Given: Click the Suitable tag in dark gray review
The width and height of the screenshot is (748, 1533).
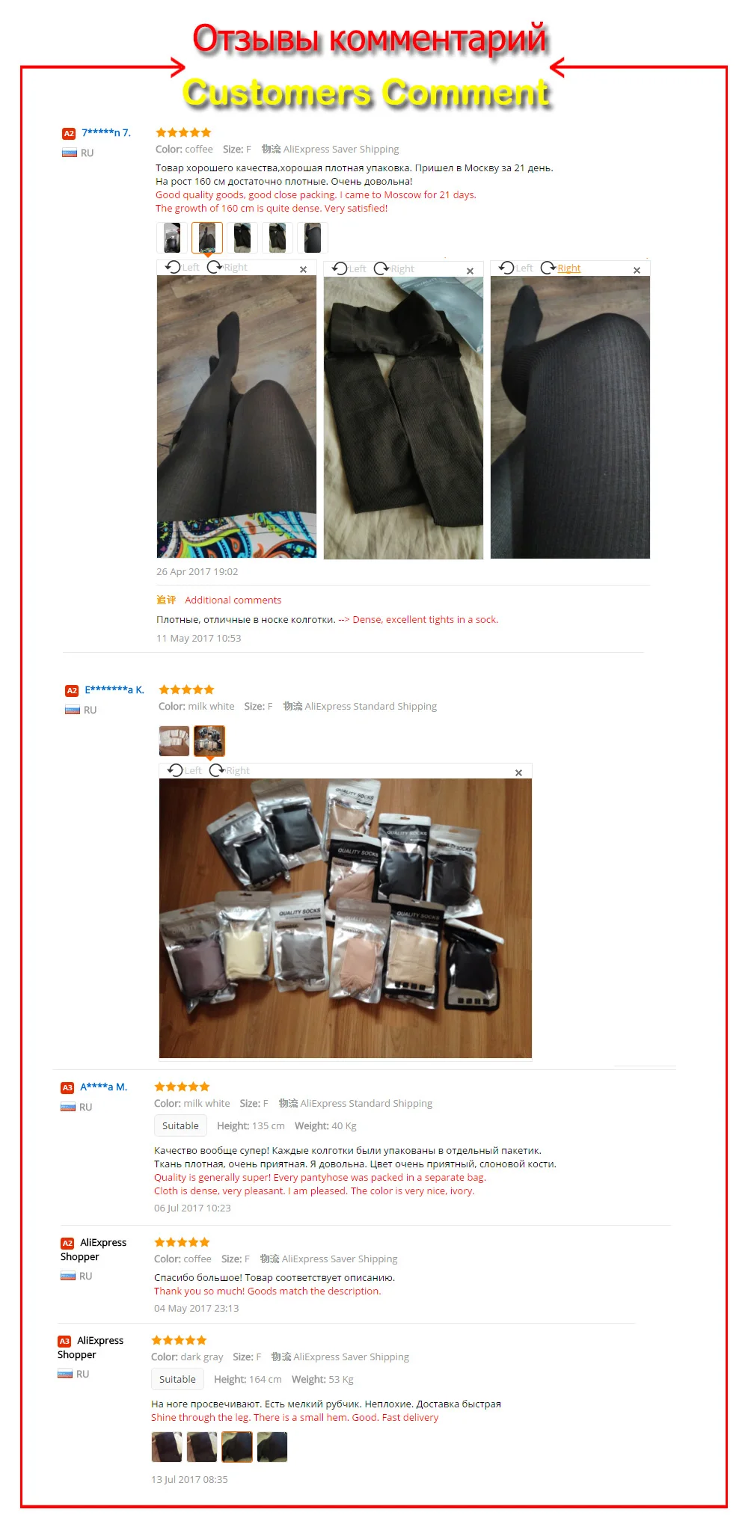Looking at the screenshot, I should pyautogui.click(x=177, y=1379).
